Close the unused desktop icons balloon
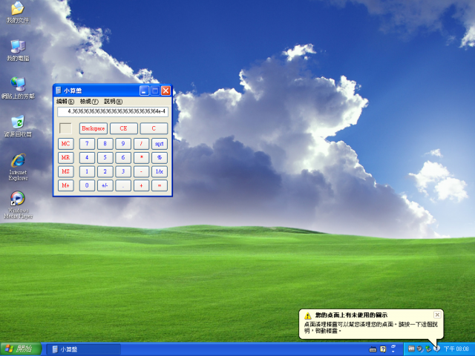The width and height of the screenshot is (475, 356). (x=437, y=314)
